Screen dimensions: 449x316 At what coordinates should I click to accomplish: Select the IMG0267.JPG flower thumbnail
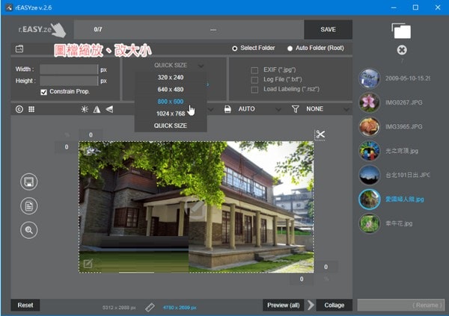370,102
